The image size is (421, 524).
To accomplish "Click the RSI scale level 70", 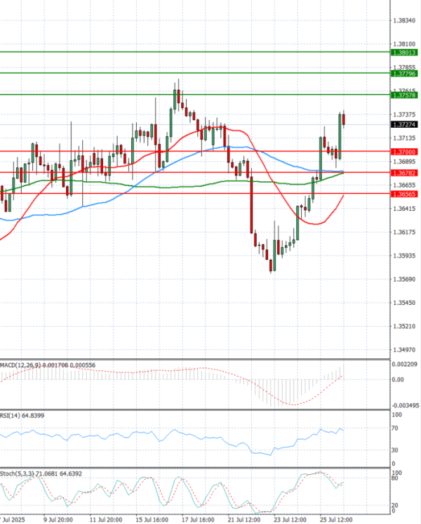I will tap(394, 428).
